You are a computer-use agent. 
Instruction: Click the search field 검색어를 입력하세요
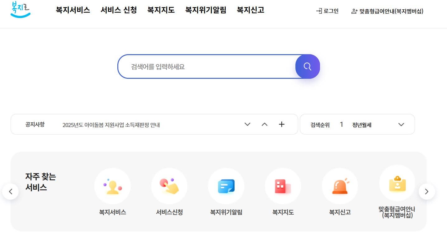(207, 67)
